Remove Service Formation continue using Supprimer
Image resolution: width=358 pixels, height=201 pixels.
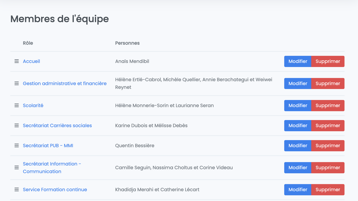(x=328, y=190)
